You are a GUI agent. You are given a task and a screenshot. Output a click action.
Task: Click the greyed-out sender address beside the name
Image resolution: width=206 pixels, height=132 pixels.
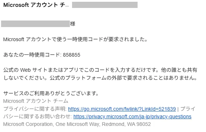(105, 5)
